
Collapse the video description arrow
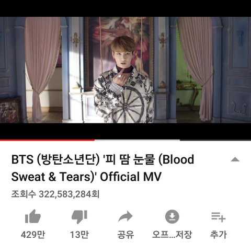(x=235, y=159)
